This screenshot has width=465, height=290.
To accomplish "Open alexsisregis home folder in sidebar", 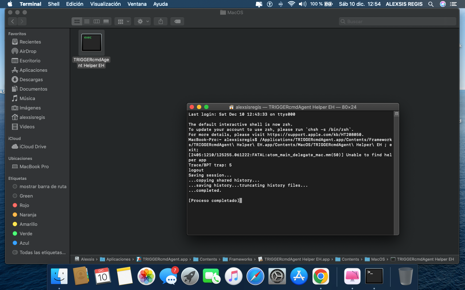I will [x=32, y=117].
